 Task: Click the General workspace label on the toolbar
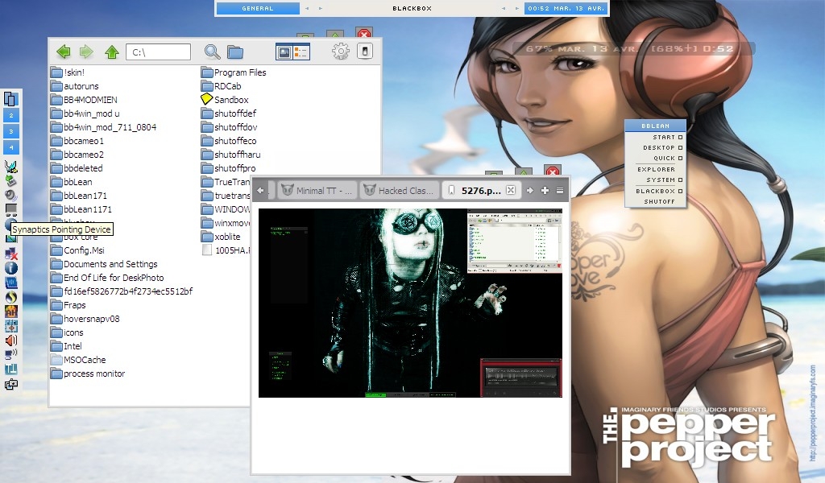258,8
